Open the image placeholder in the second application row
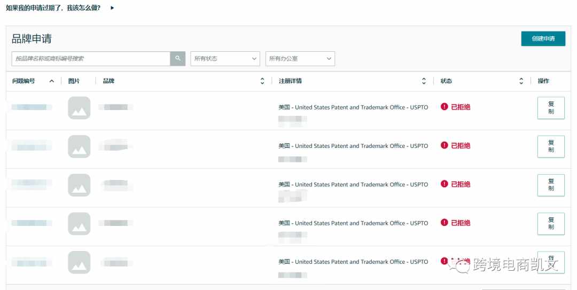Screen dimensions: 577x290 [79, 146]
